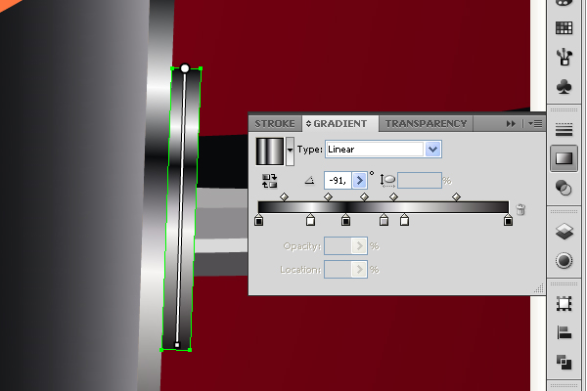Open the Artboards panel dock icon

click(564, 303)
